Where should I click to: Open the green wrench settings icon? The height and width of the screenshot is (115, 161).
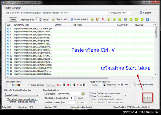pos(120,19)
